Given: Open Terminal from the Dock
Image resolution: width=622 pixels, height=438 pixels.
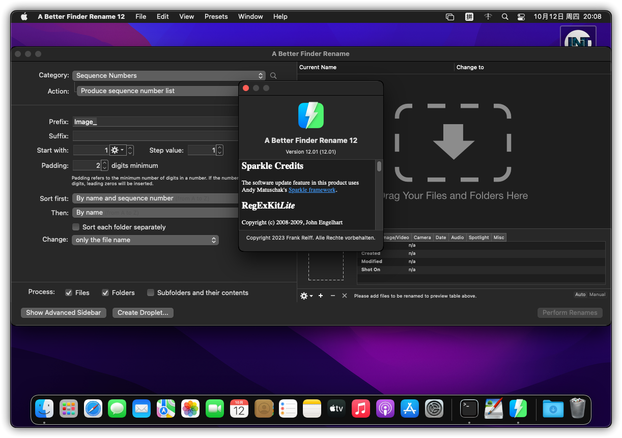Looking at the screenshot, I should pos(469,408).
